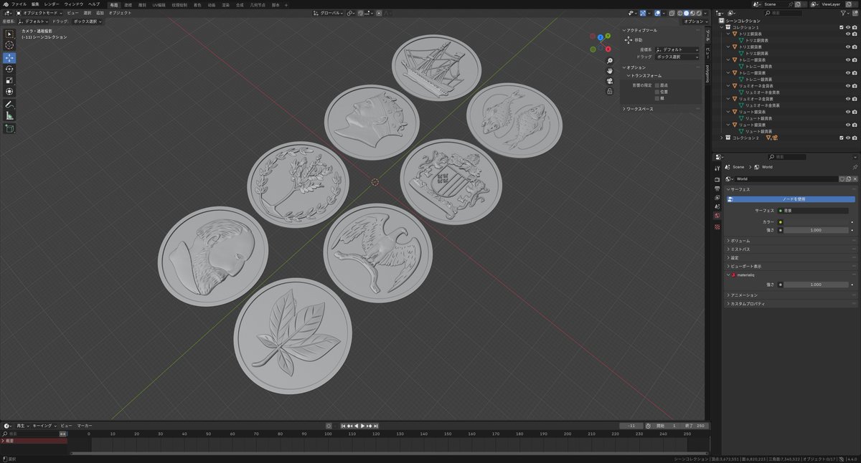Tick the 位置 checkbox under トランスフォーム
This screenshot has width=861, height=463.
[657, 92]
